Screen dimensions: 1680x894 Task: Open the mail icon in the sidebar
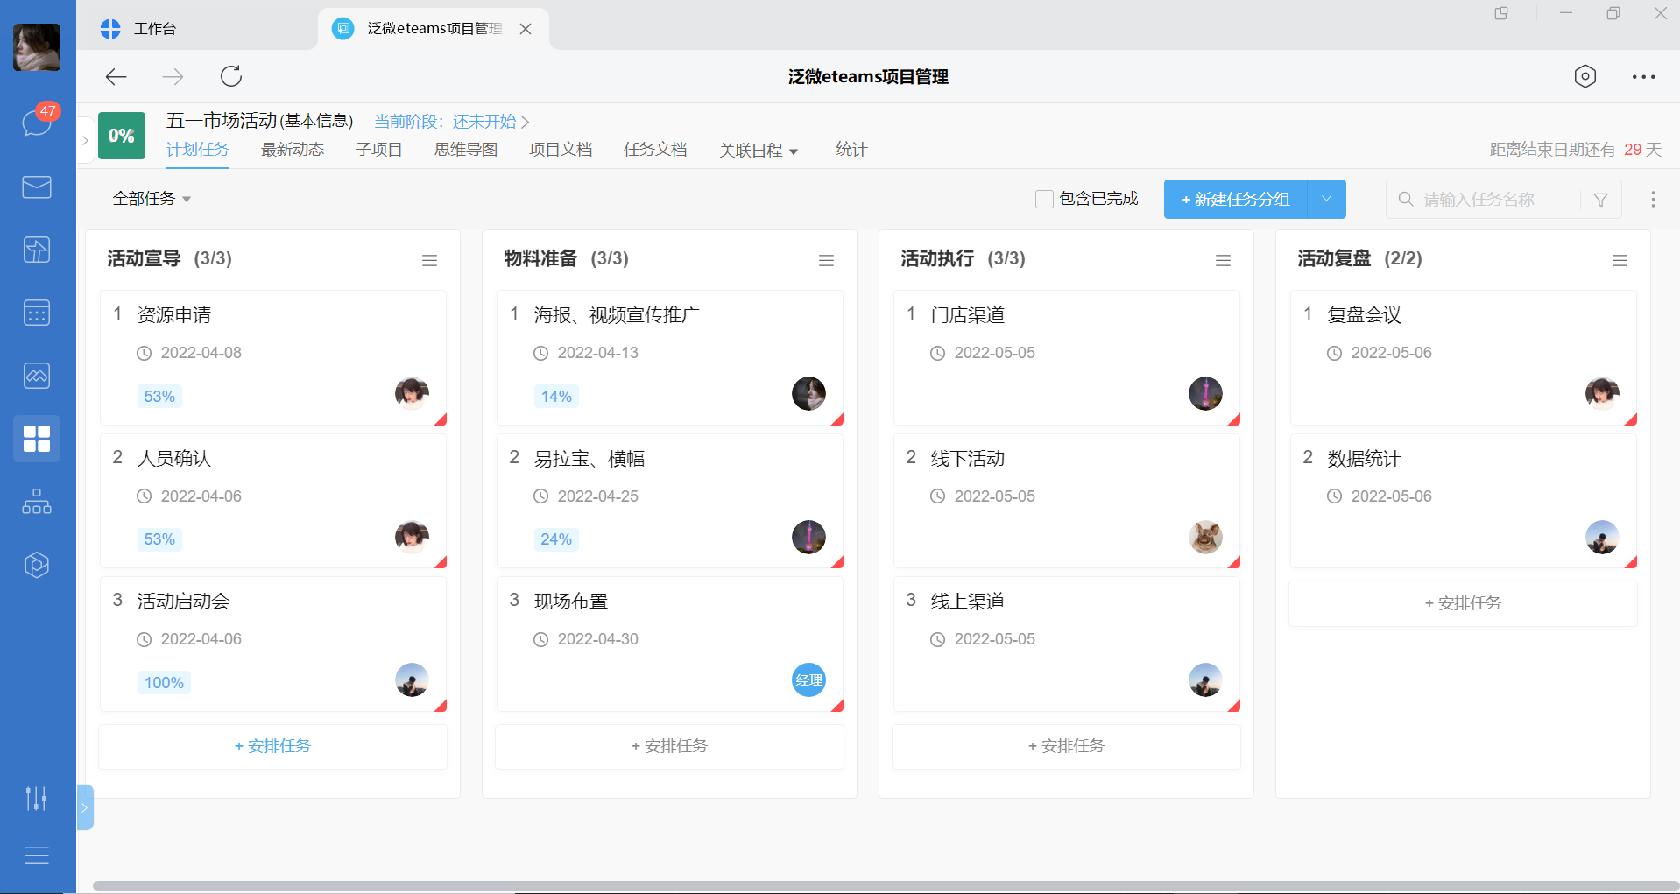point(36,187)
